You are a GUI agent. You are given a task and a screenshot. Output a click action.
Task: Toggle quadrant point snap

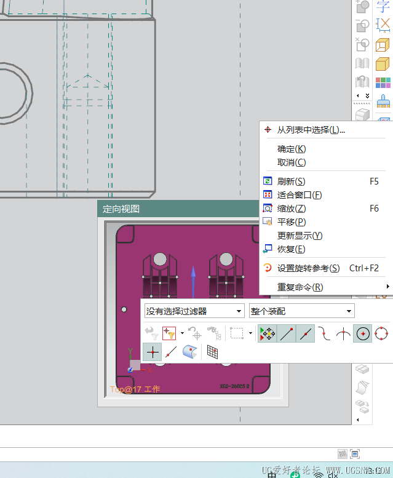point(381,333)
